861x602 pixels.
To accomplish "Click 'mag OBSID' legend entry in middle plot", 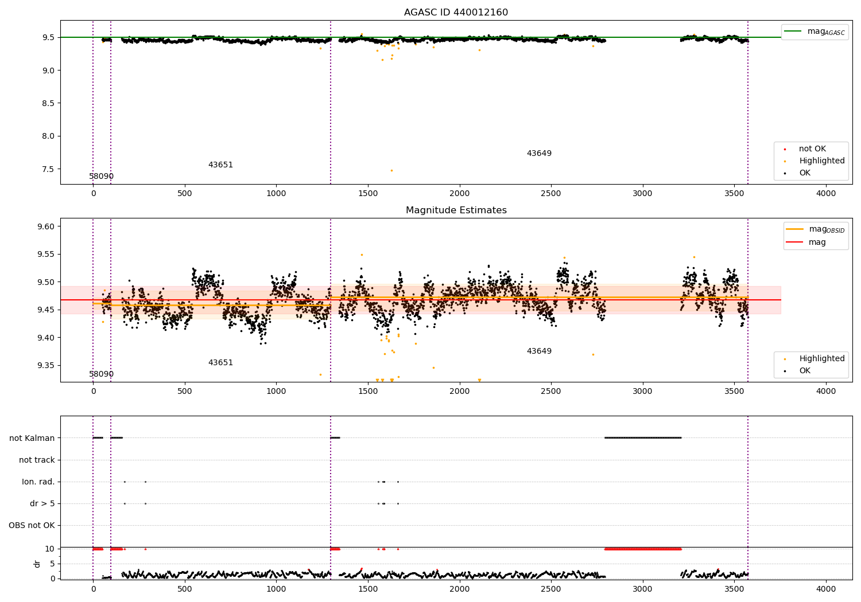I will [816, 229].
